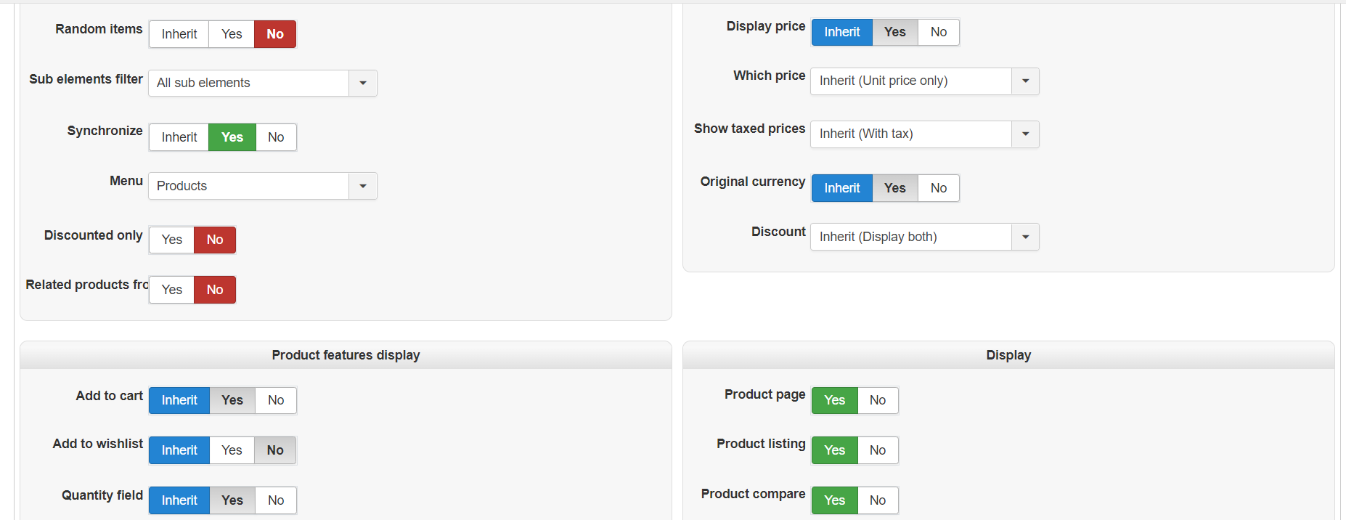Screen dimensions: 1346x520
Task: Click the Product features display panel header
Action: pos(346,355)
